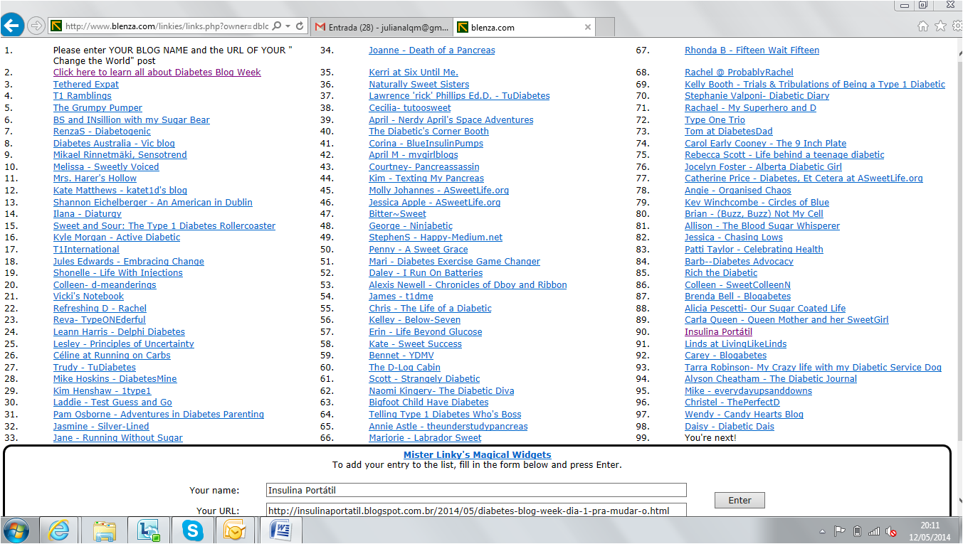Click the Your name input field
The width and height of the screenshot is (963, 544).
(x=477, y=490)
